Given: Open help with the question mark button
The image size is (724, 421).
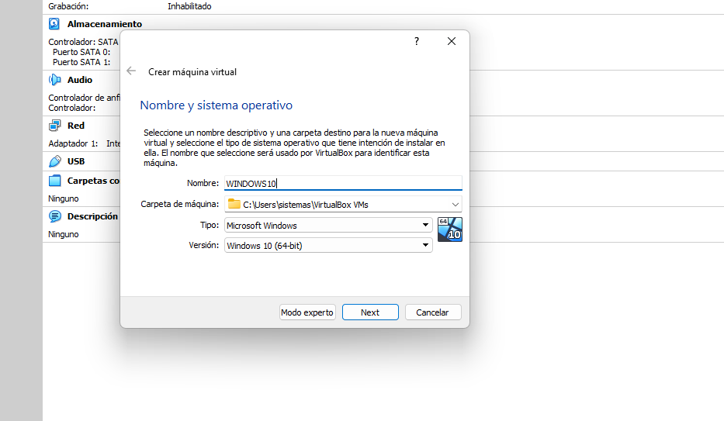Looking at the screenshot, I should 416,41.
